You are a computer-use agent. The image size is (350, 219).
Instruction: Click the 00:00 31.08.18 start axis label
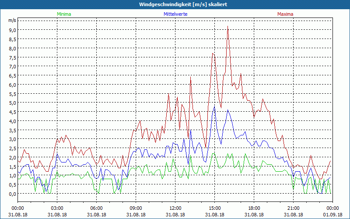[18, 212]
